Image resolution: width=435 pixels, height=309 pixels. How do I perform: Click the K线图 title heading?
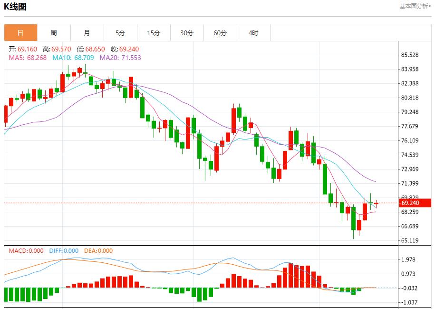[15, 7]
